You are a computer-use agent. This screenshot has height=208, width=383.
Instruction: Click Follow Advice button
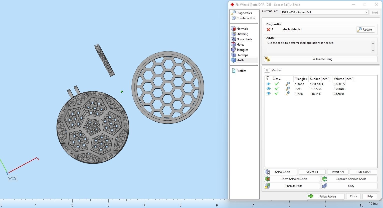tap(326, 196)
